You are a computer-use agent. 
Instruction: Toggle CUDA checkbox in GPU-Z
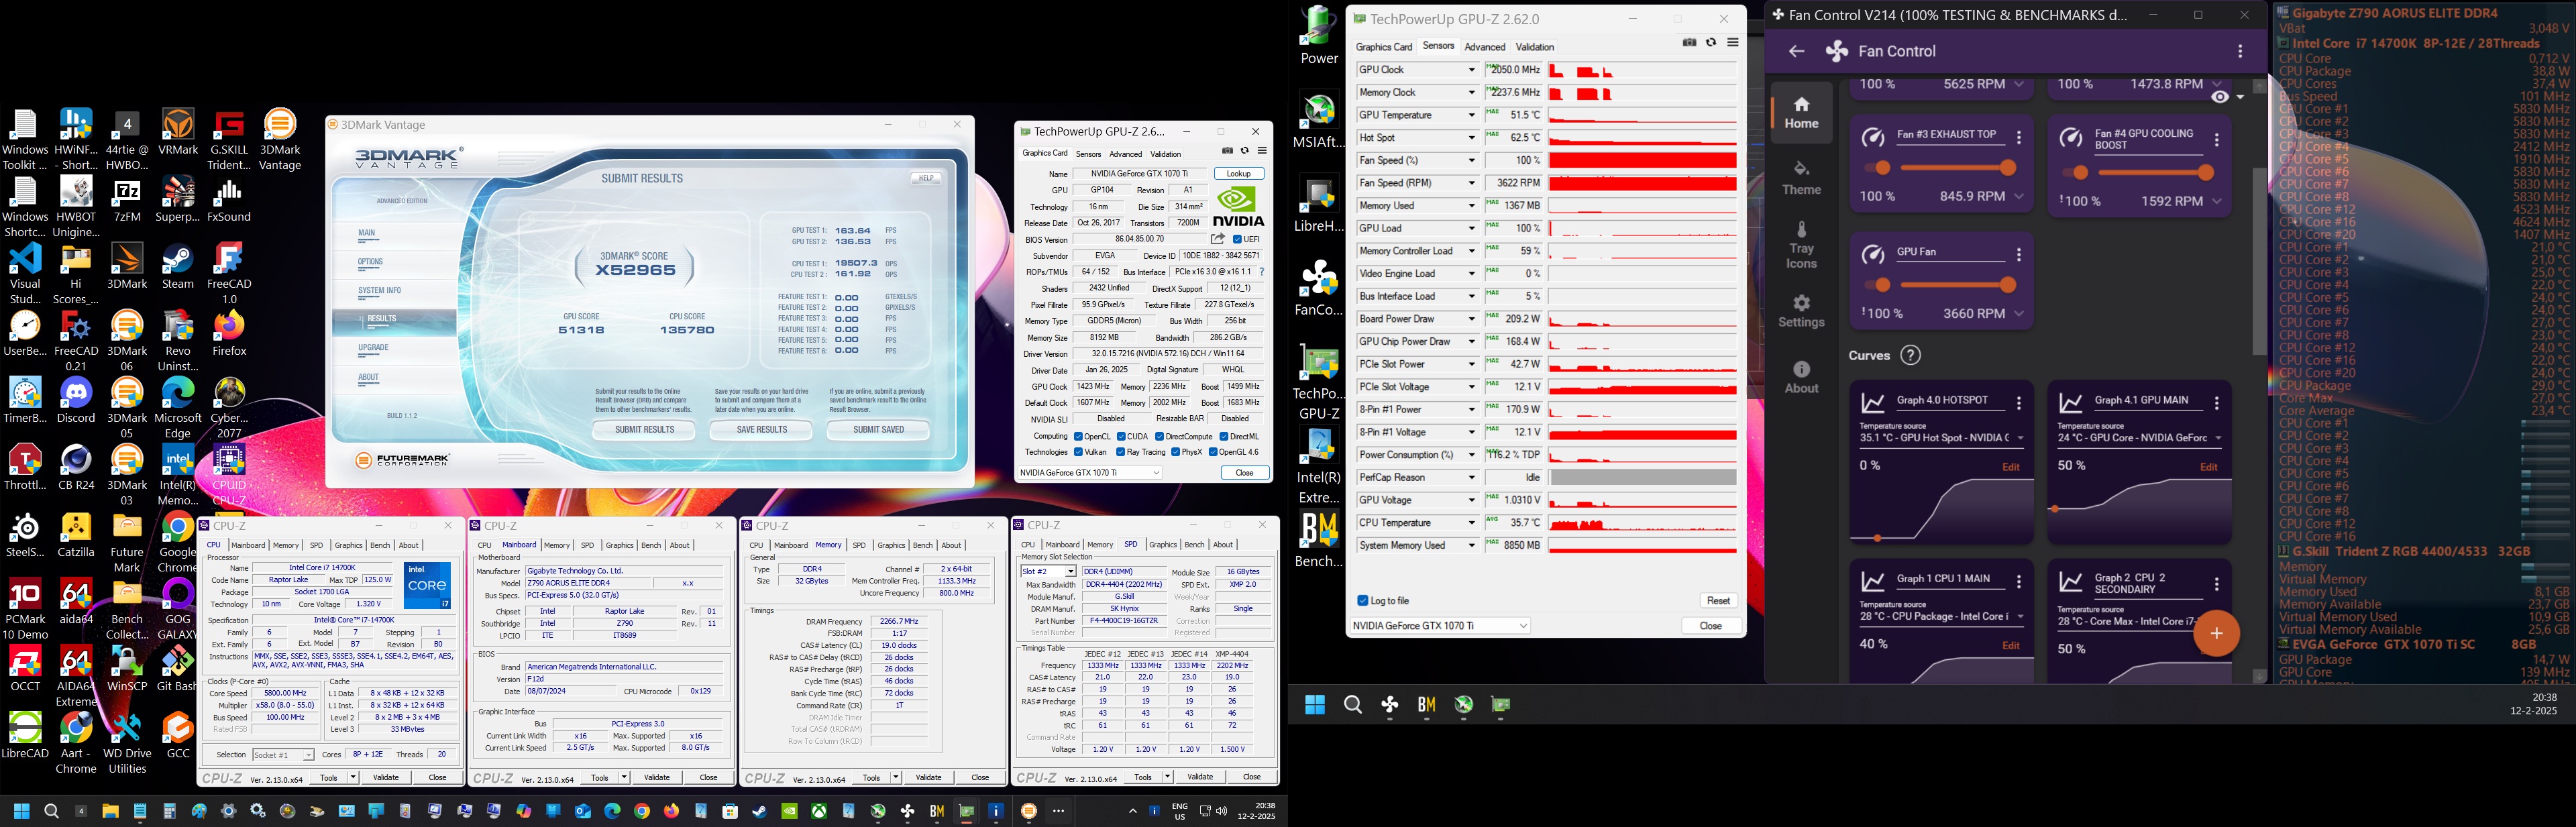point(1120,436)
